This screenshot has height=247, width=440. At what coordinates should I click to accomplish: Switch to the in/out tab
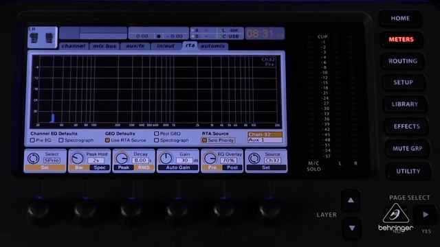tap(166, 46)
